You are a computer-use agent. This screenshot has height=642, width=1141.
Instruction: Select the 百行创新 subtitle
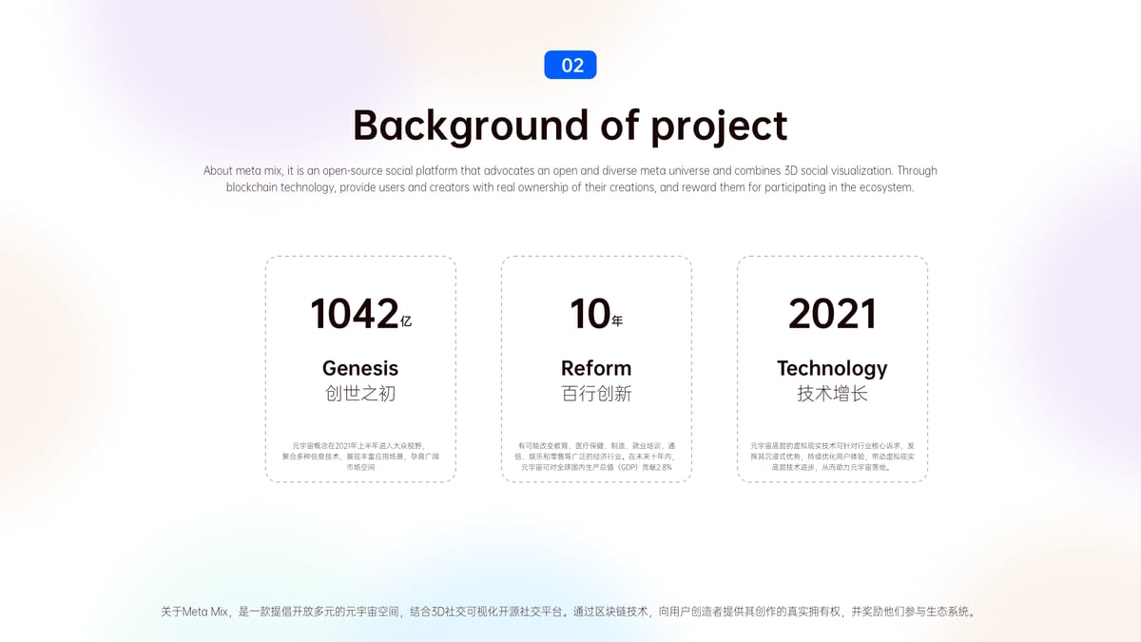596,393
